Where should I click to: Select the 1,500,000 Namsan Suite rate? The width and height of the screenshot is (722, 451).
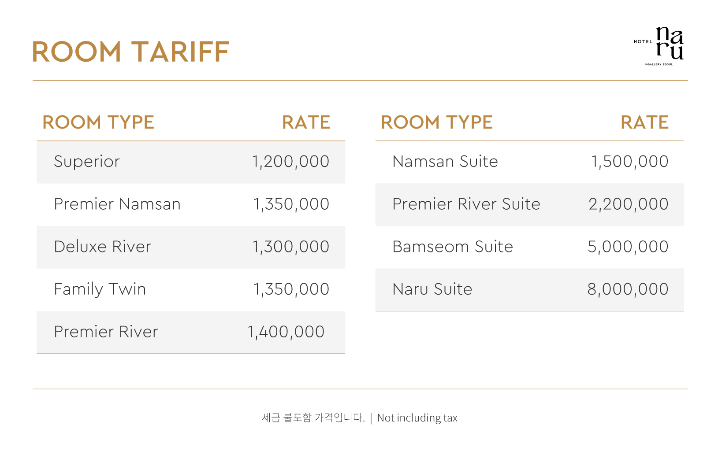[x=629, y=162]
